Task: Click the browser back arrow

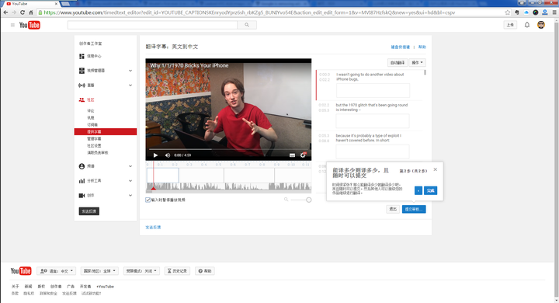Action: [x=5, y=12]
